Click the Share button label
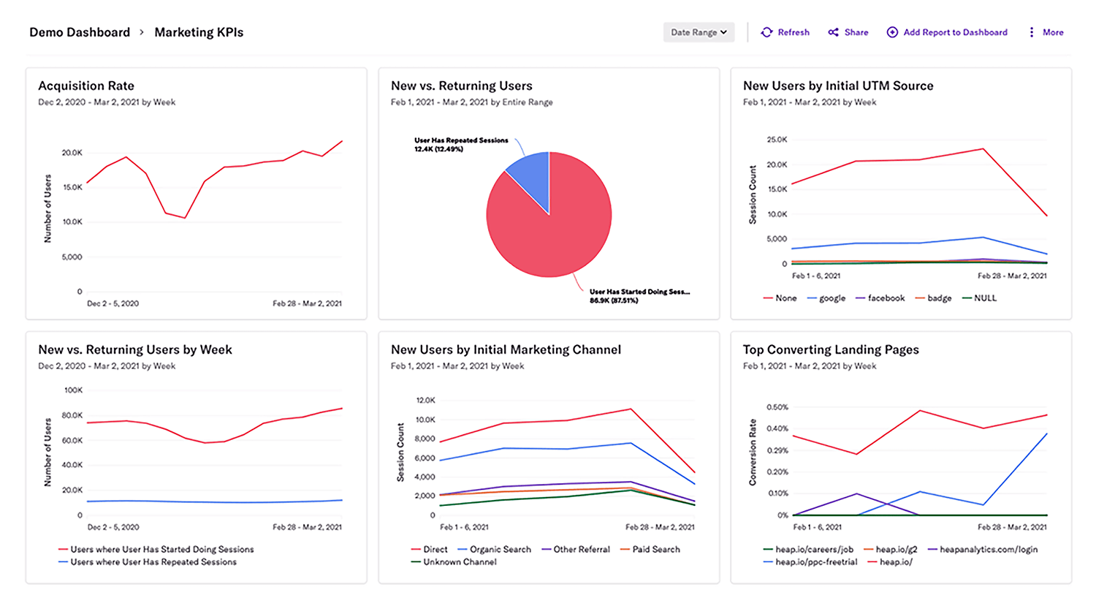Screen dimensions: 1096x606 (856, 32)
